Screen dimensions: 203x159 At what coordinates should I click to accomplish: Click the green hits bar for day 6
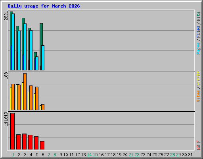41,35
